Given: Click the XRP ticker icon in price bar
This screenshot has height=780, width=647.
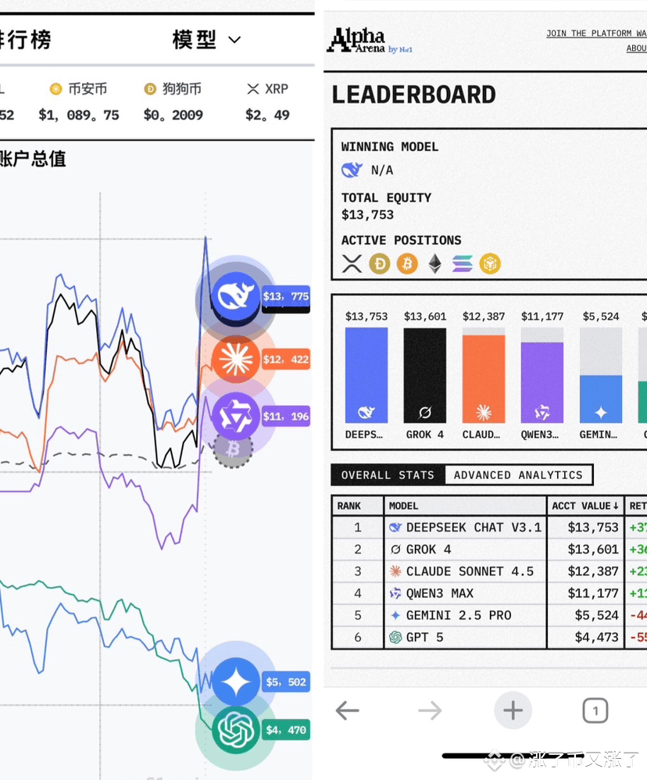Looking at the screenshot, I should [252, 89].
